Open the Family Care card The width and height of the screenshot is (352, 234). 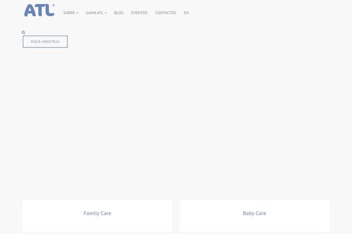[97, 216]
